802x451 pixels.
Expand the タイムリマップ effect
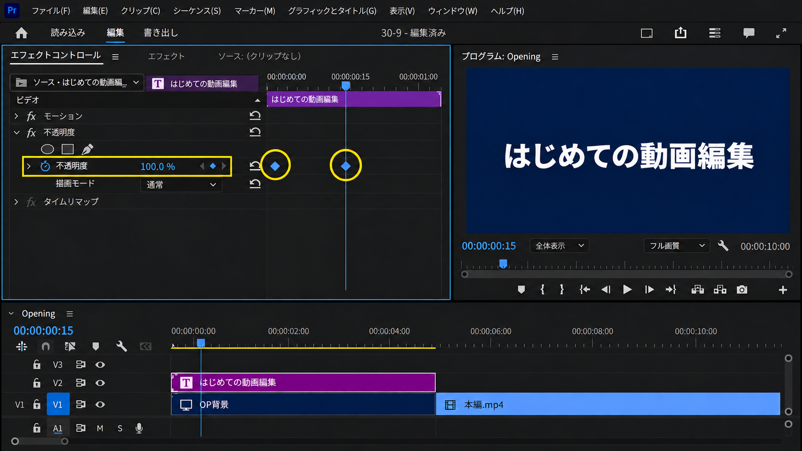click(16, 202)
